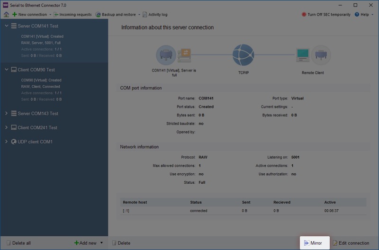Select Server COM143 Test connection
The image size is (379, 250).
tap(38, 114)
